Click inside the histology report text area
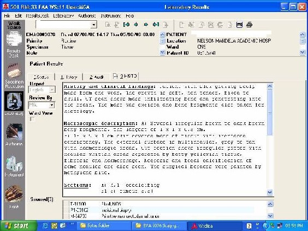This screenshot has width=308, height=231. tap(165, 139)
